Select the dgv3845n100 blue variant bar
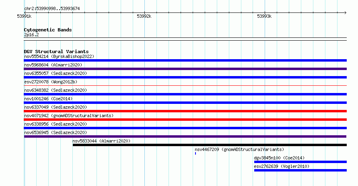The image size is (358, 186). [300, 162]
